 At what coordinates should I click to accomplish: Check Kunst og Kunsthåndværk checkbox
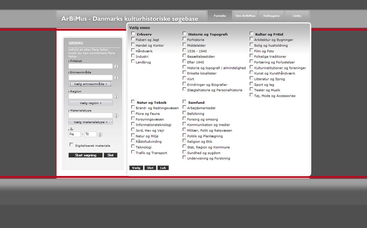tap(251, 73)
